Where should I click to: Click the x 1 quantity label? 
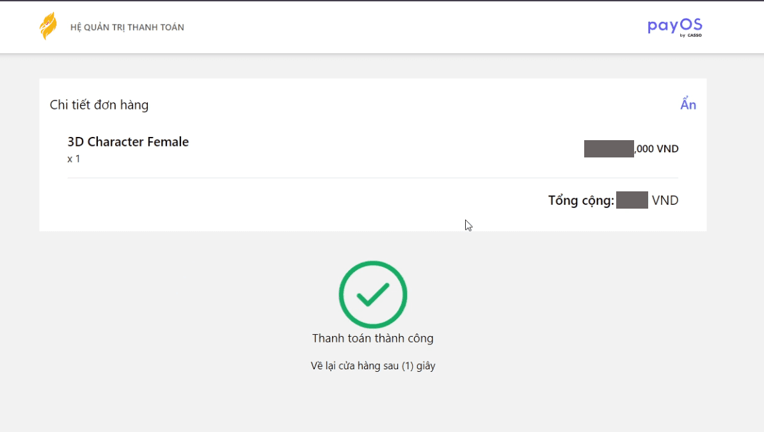[74, 159]
